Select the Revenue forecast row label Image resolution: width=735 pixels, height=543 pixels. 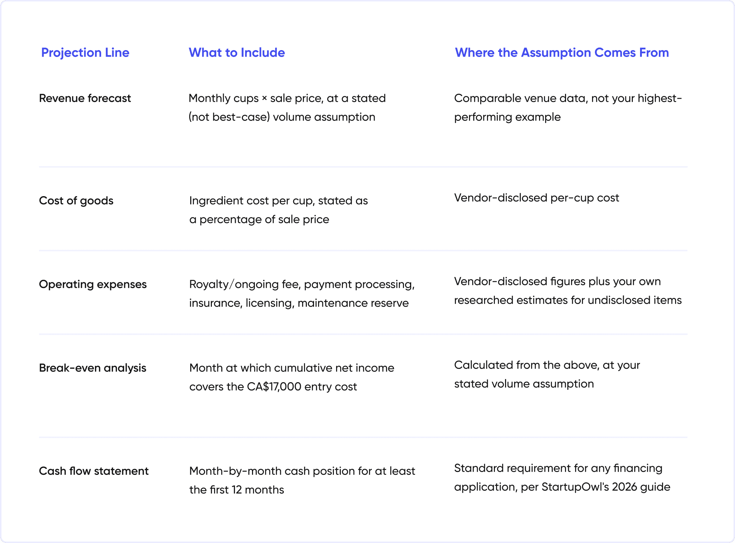pos(85,98)
